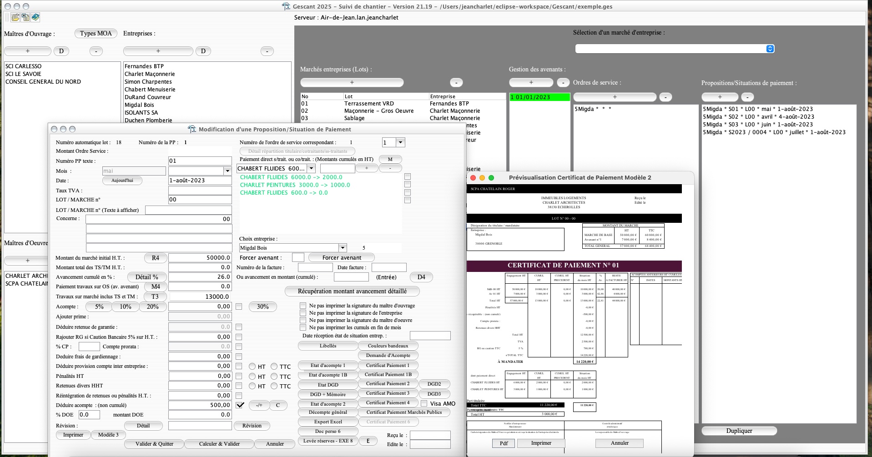This screenshot has width=872, height=457.
Task: Enable 'Ne pas imprimer la signature du maître d'ouvrage'
Action: [303, 306]
